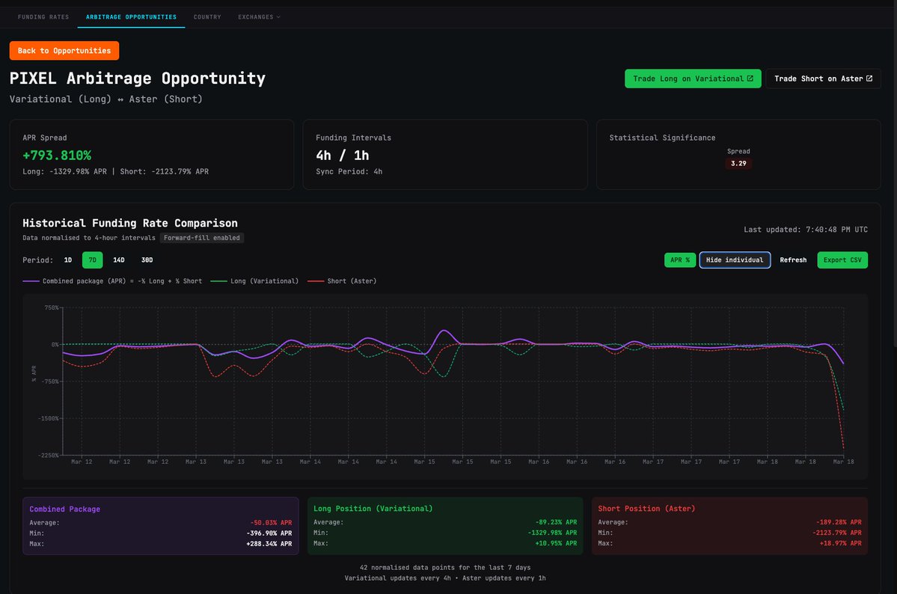This screenshot has height=594, width=897.
Task: Click the Historical Funding Rate Comparison heading
Action: (130, 223)
